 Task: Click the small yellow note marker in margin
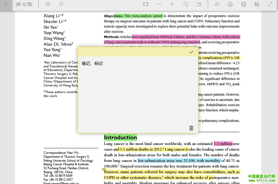(x=104, y=170)
